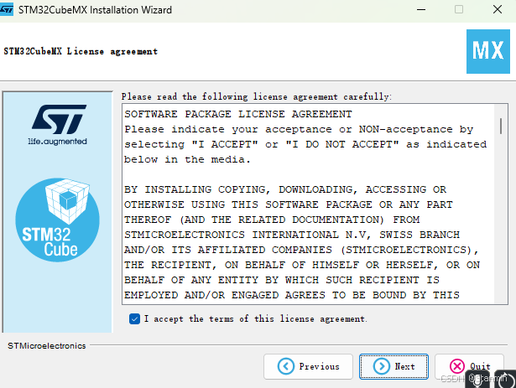Click the Previous button
The image size is (516, 388).
pyautogui.click(x=308, y=366)
